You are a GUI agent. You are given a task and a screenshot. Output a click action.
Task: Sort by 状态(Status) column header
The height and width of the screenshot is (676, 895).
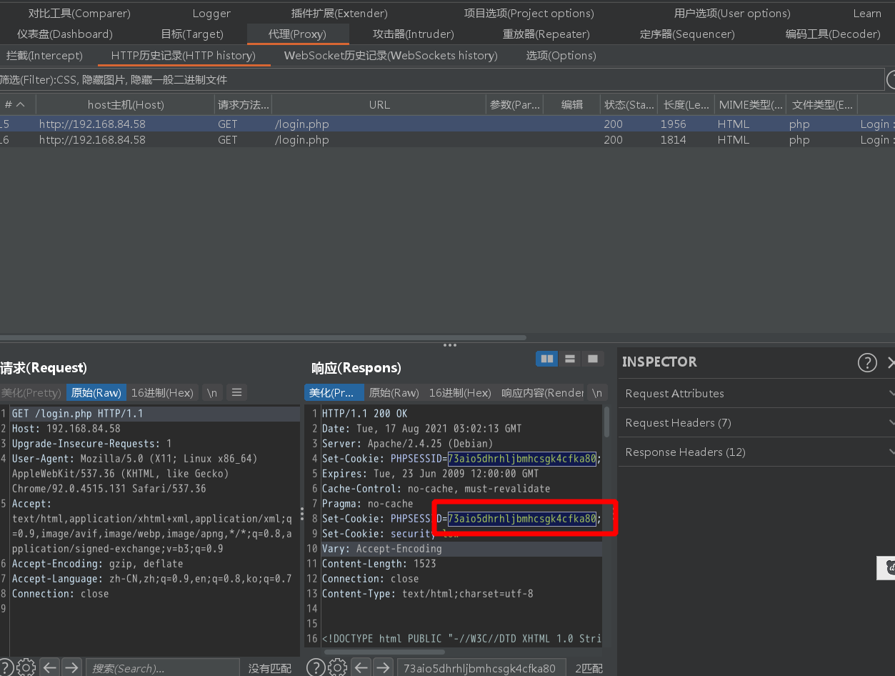(629, 104)
